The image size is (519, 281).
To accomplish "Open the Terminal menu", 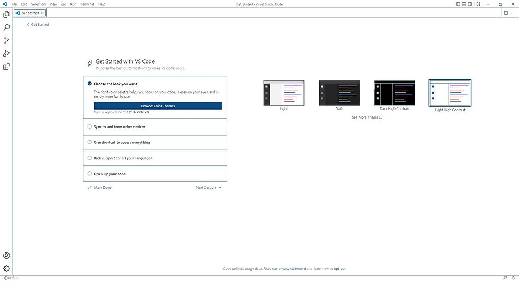I will pyautogui.click(x=87, y=4).
